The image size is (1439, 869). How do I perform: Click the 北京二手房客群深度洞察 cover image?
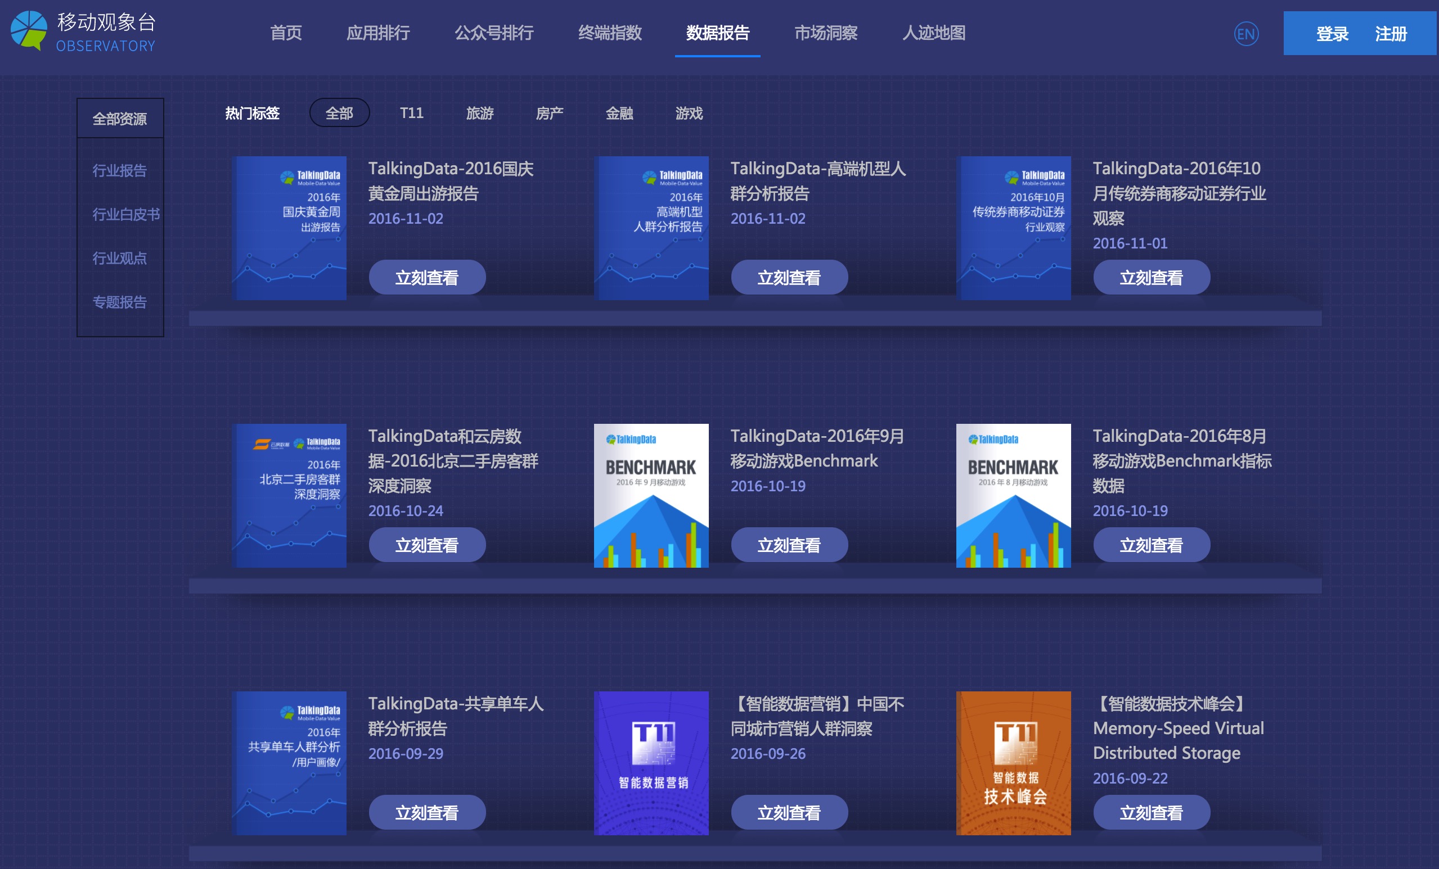[289, 496]
